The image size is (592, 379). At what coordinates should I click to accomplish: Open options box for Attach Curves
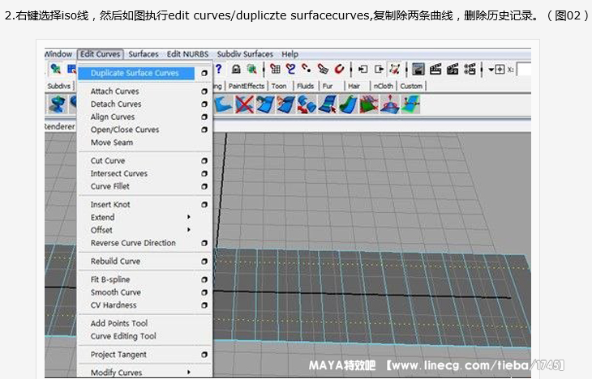(204, 92)
